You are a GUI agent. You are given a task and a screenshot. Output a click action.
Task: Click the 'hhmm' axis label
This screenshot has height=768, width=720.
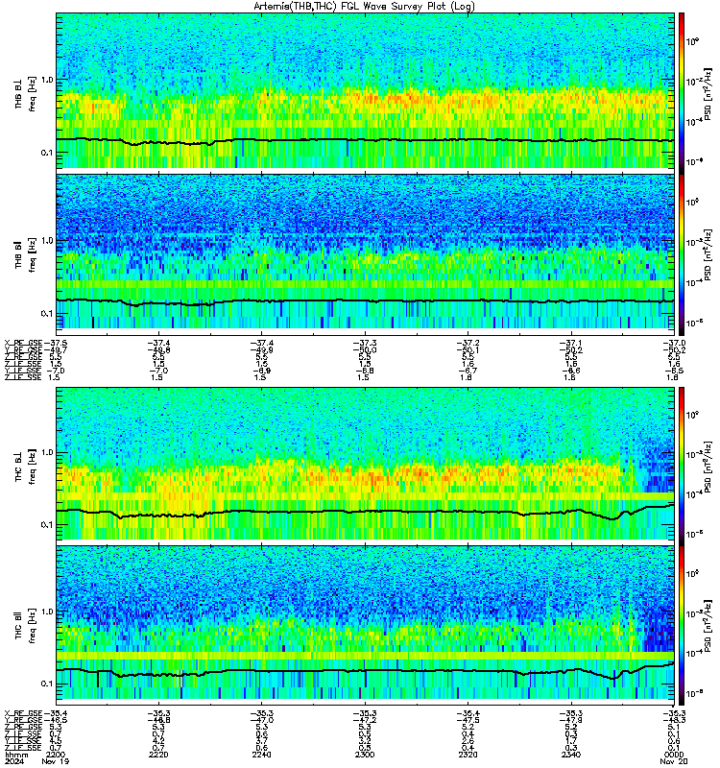pos(16,755)
